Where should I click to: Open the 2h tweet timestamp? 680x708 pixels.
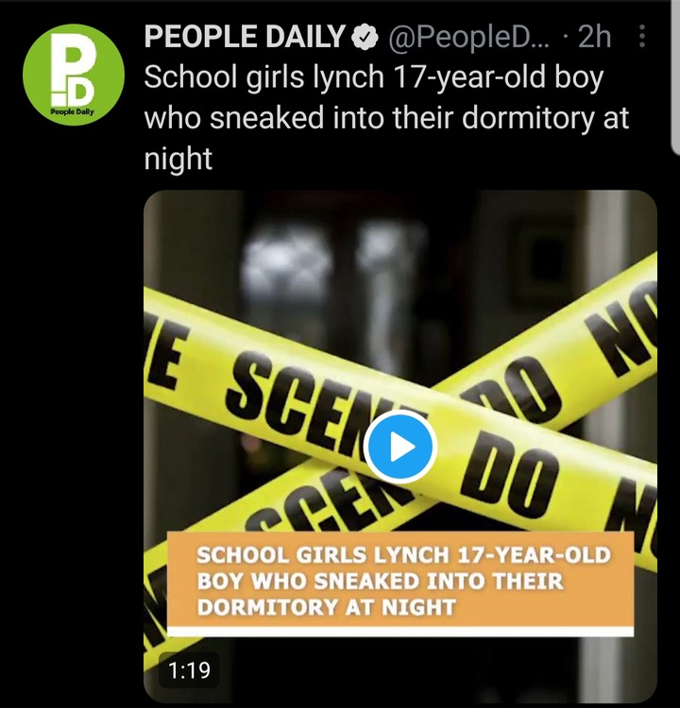(x=594, y=37)
